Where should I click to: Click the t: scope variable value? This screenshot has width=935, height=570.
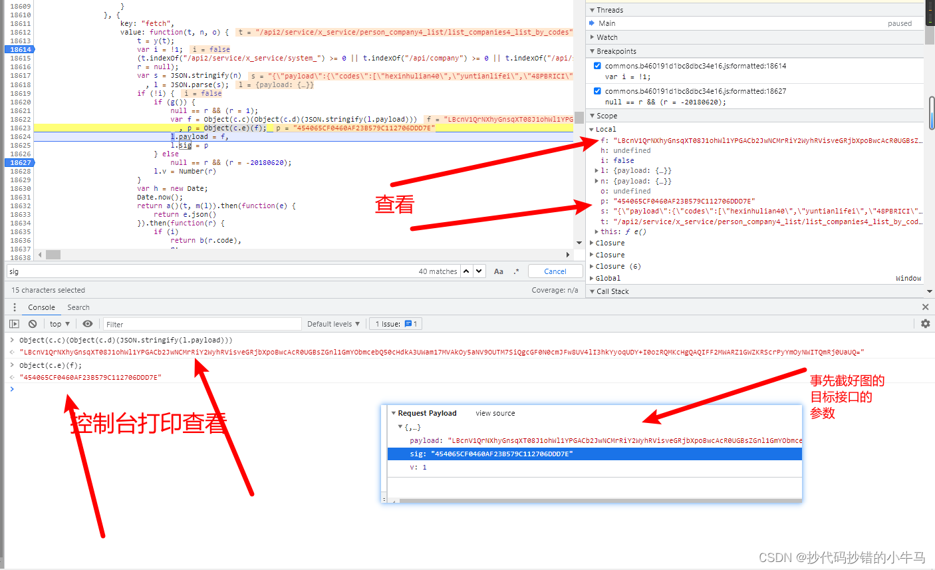767,221
